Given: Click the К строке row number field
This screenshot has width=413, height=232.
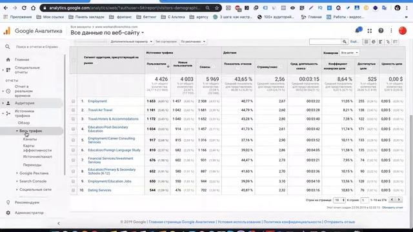Looking at the screenshot, I should 365,200.
